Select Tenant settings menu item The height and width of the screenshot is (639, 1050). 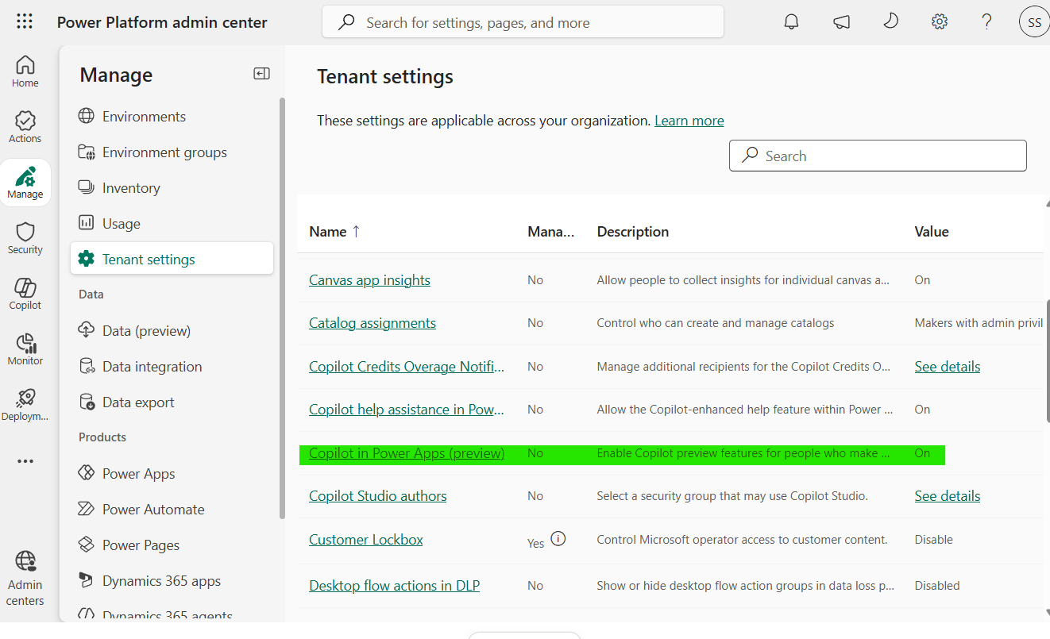point(172,259)
